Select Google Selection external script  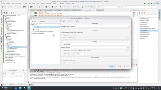(x=144, y=19)
